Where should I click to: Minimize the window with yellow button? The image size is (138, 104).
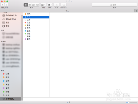coord(4,1)
